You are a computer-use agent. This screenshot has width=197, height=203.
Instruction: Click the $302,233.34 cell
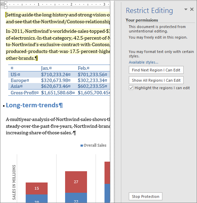coord(93,80)
